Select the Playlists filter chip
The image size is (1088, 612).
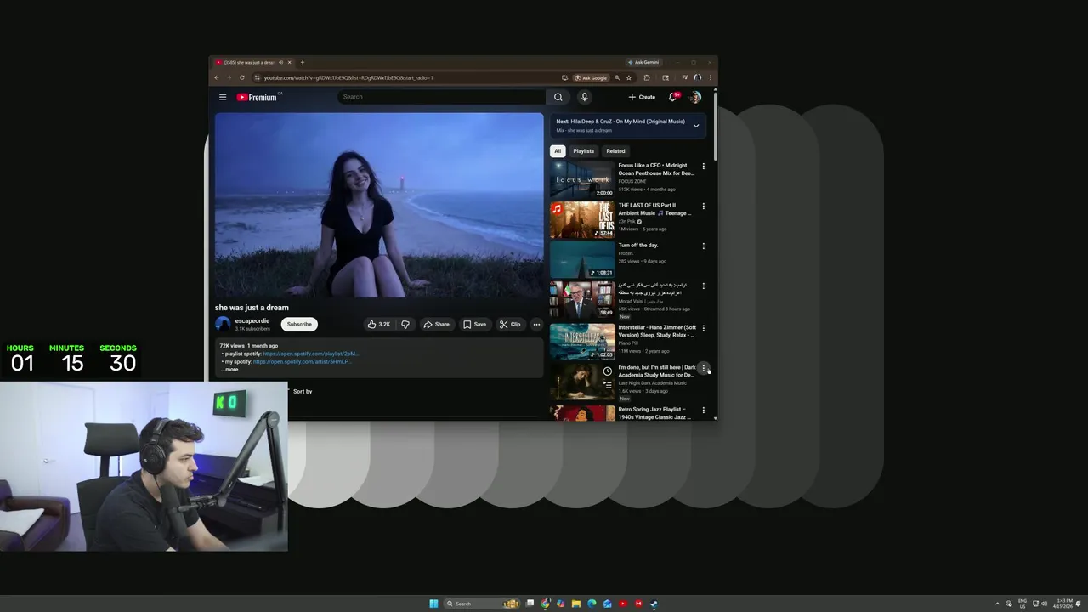583,151
